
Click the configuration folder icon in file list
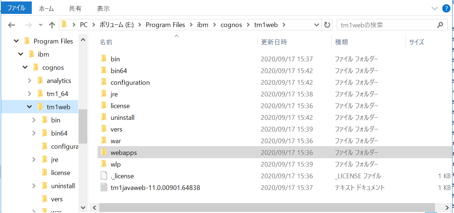pos(104,82)
